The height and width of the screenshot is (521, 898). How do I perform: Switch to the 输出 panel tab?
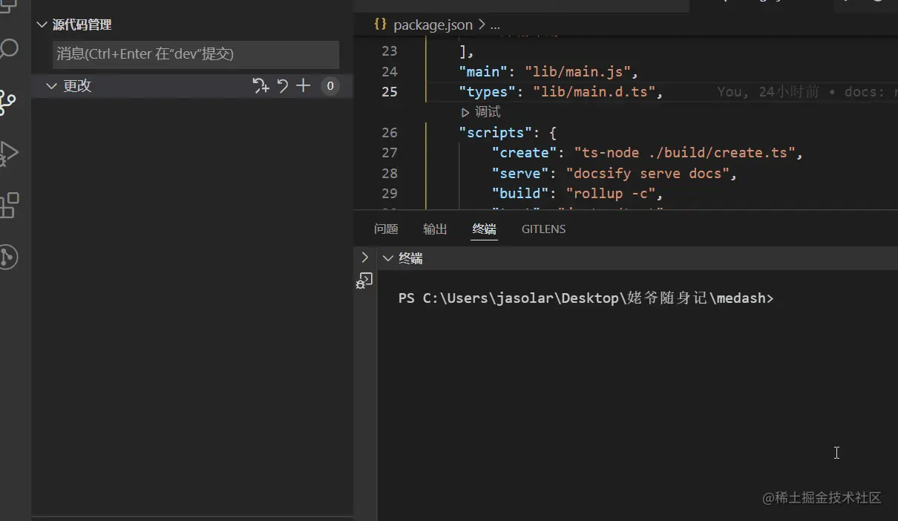click(435, 229)
